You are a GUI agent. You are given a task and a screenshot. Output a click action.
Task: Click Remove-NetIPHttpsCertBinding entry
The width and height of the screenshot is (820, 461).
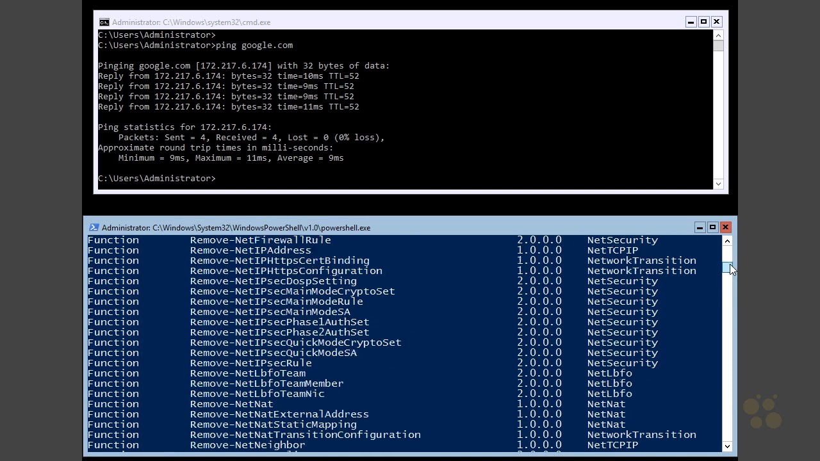pos(280,261)
